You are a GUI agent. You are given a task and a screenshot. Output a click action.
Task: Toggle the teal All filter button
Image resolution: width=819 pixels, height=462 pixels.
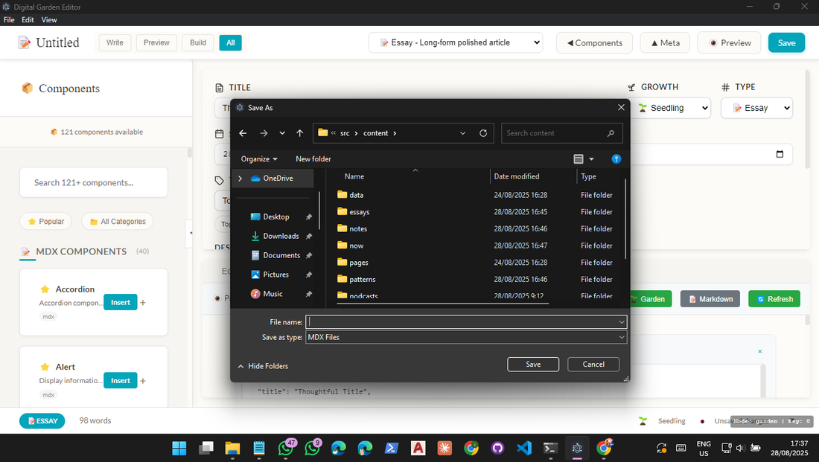click(230, 42)
